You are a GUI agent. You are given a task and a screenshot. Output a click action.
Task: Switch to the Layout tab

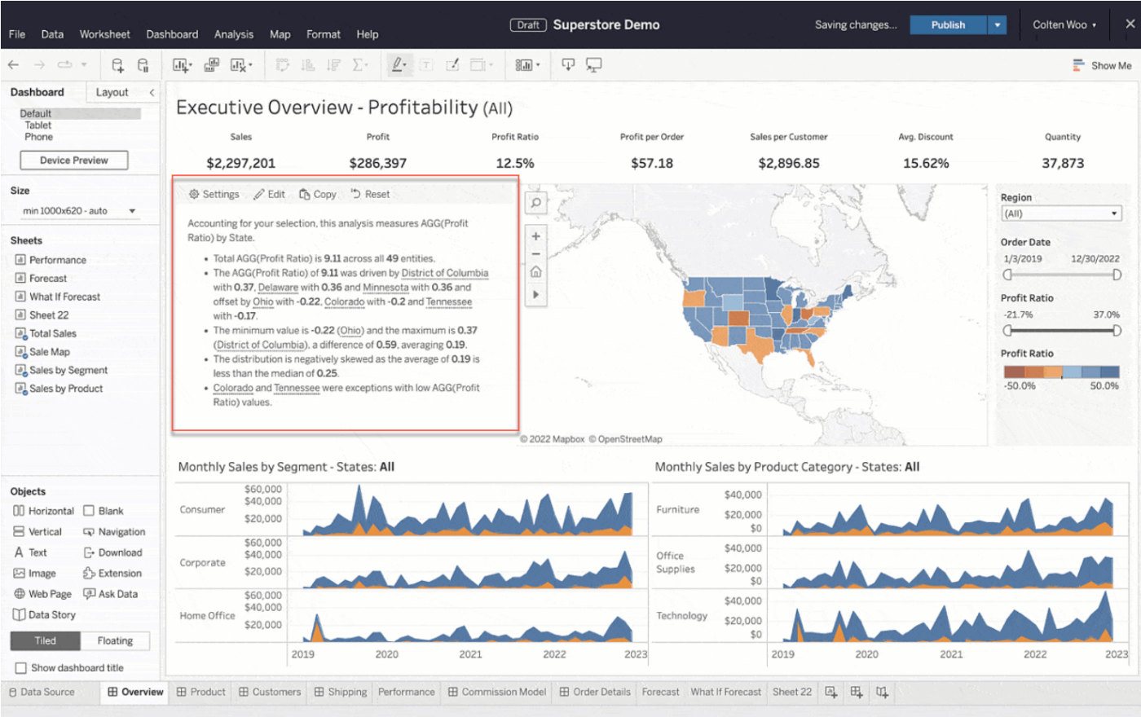coord(112,93)
